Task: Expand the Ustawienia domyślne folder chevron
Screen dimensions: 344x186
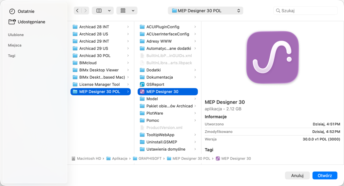Action: click(x=195, y=149)
